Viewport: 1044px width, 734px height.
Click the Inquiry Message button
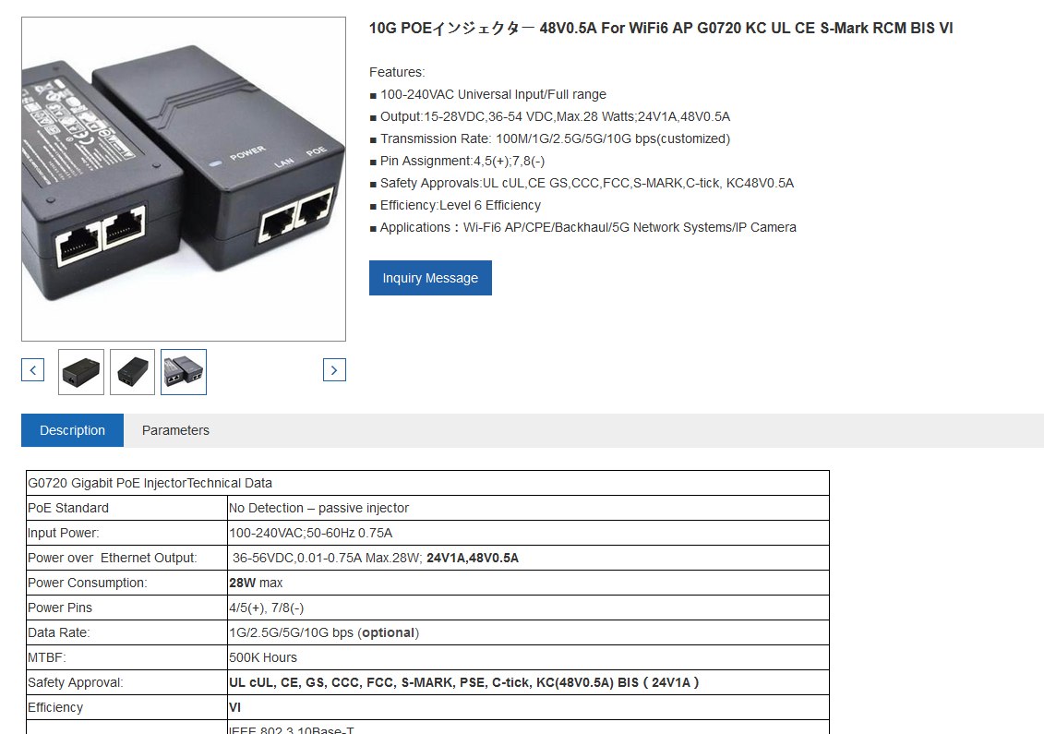tap(430, 278)
